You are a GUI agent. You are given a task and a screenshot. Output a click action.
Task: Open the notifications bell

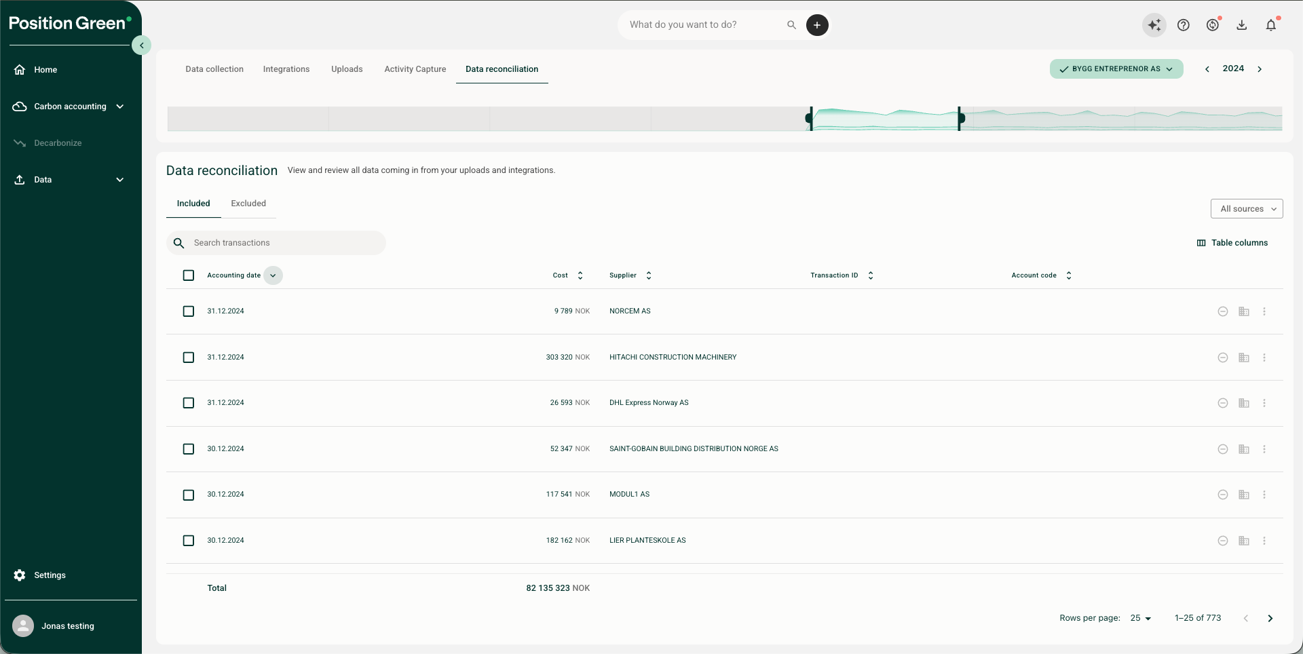tap(1271, 25)
